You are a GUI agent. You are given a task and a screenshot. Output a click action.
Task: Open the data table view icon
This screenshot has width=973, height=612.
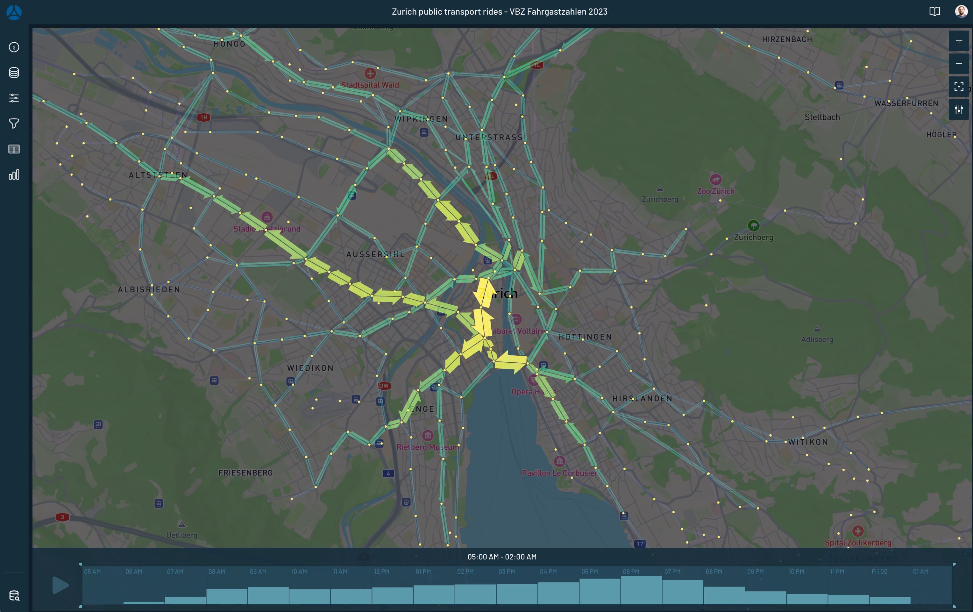[x=14, y=149]
